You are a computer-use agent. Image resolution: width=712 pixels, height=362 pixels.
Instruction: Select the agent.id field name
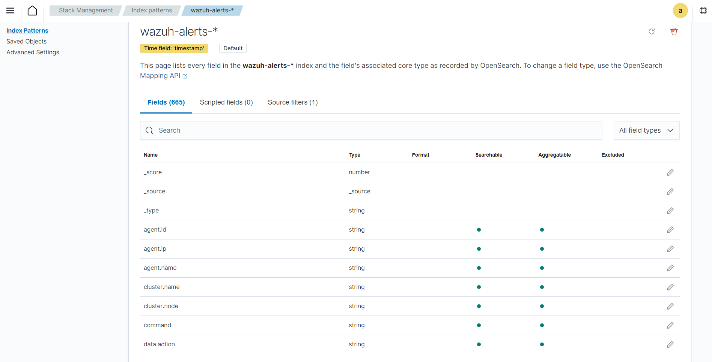pyautogui.click(x=155, y=230)
